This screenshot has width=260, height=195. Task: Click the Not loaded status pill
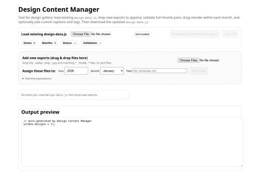(142, 34)
